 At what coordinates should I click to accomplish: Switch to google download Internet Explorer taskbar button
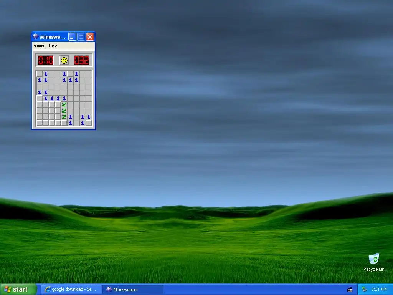71,290
